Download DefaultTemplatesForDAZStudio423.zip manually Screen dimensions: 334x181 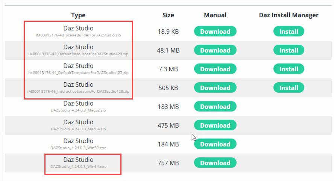click(x=215, y=69)
